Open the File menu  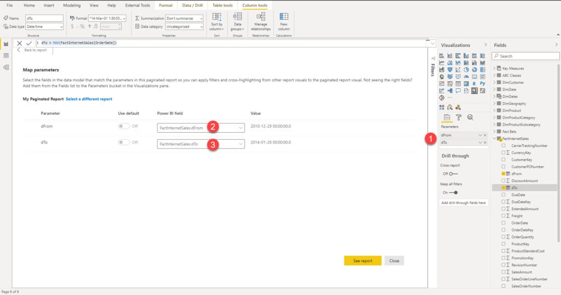pos(10,5)
